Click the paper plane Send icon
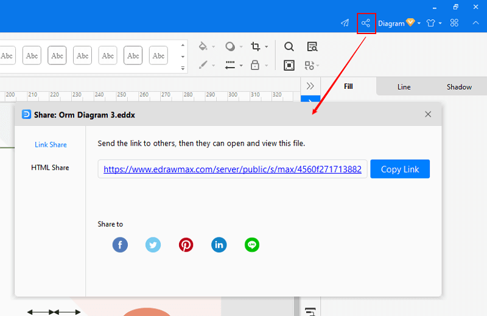The width and height of the screenshot is (487, 316). [345, 23]
